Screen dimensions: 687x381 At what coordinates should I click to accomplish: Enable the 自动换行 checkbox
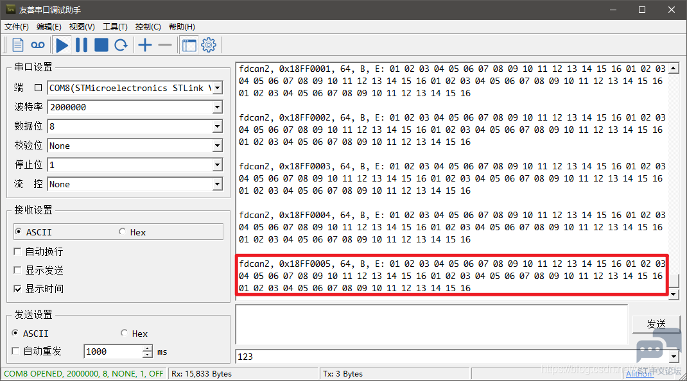pyautogui.click(x=17, y=251)
